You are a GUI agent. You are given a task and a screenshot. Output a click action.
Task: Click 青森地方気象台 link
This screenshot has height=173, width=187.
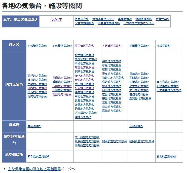(62, 78)
